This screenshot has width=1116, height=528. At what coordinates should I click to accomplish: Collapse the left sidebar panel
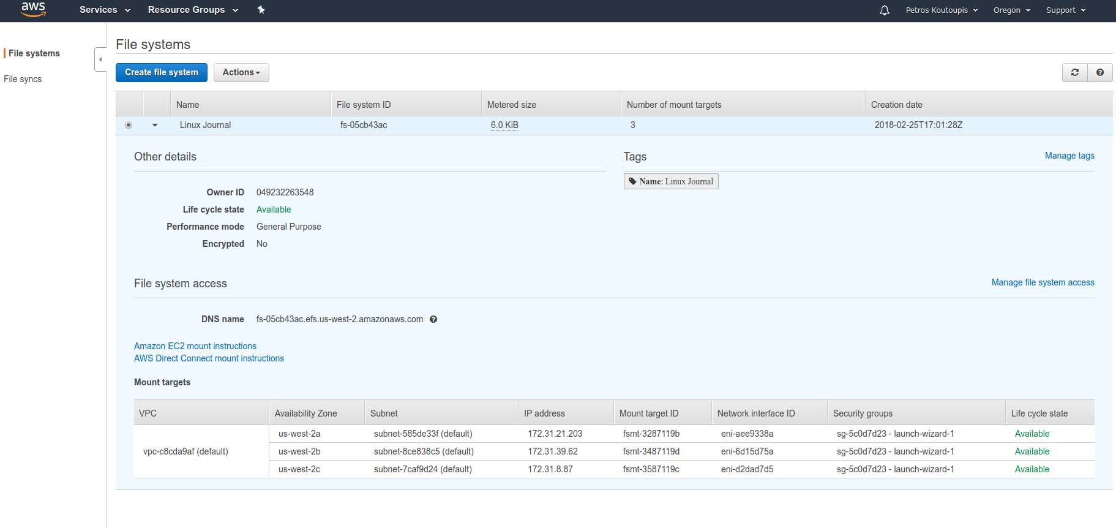(100, 59)
